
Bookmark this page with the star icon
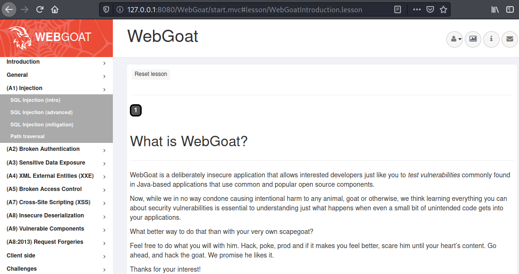[x=443, y=9]
